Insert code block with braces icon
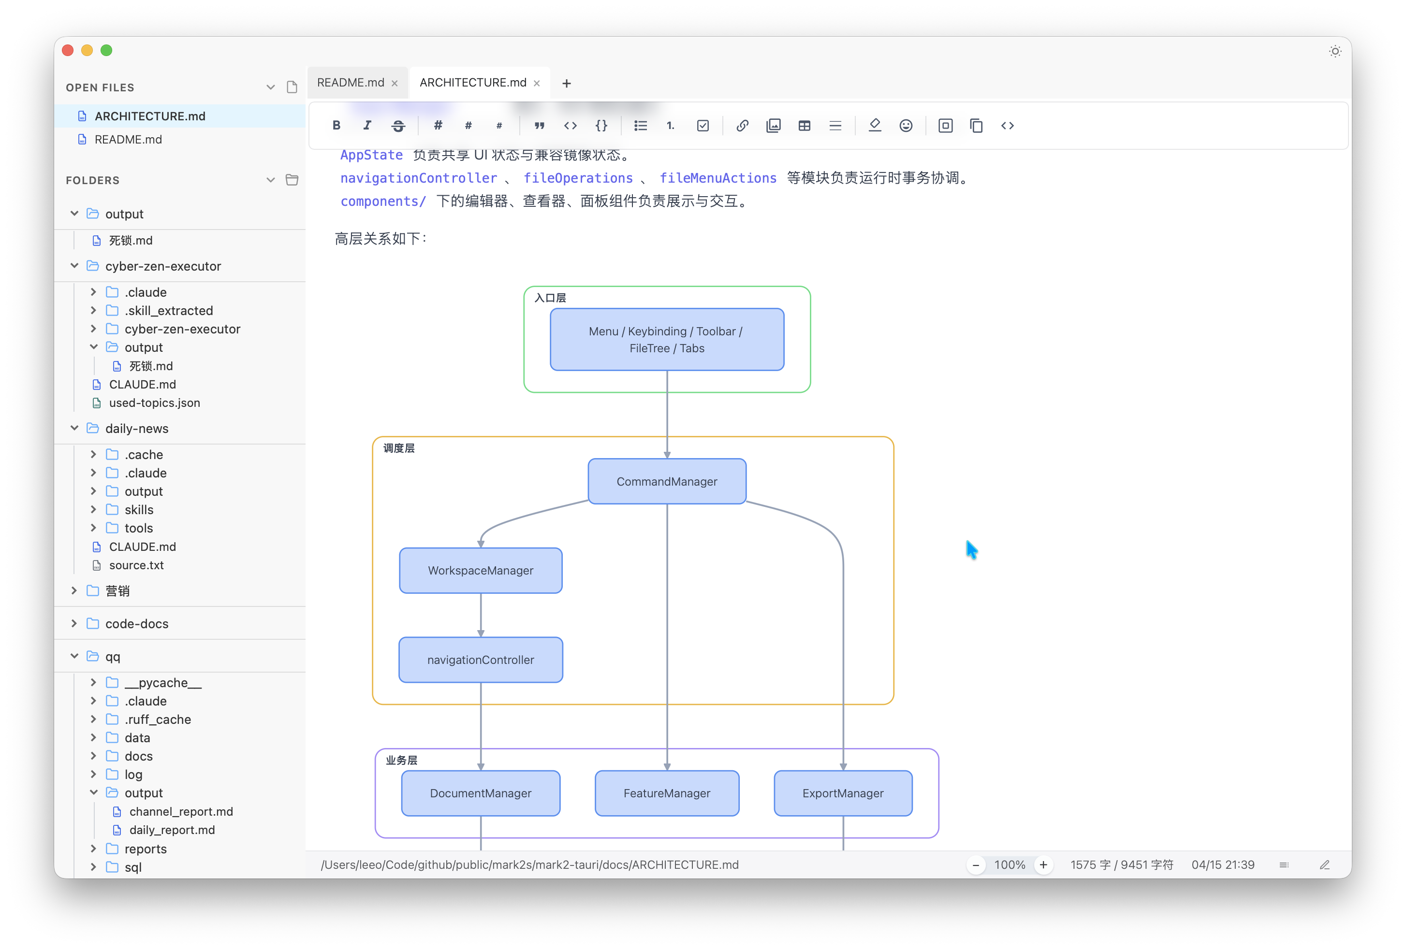1406x950 pixels. 601,125
